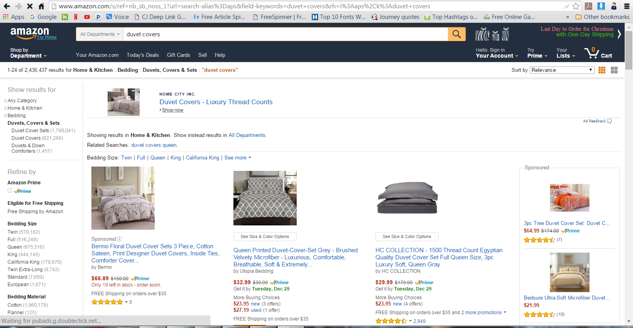Screen dimensions: 633x328
Task: Switch to grid view icon
Action: 602,70
